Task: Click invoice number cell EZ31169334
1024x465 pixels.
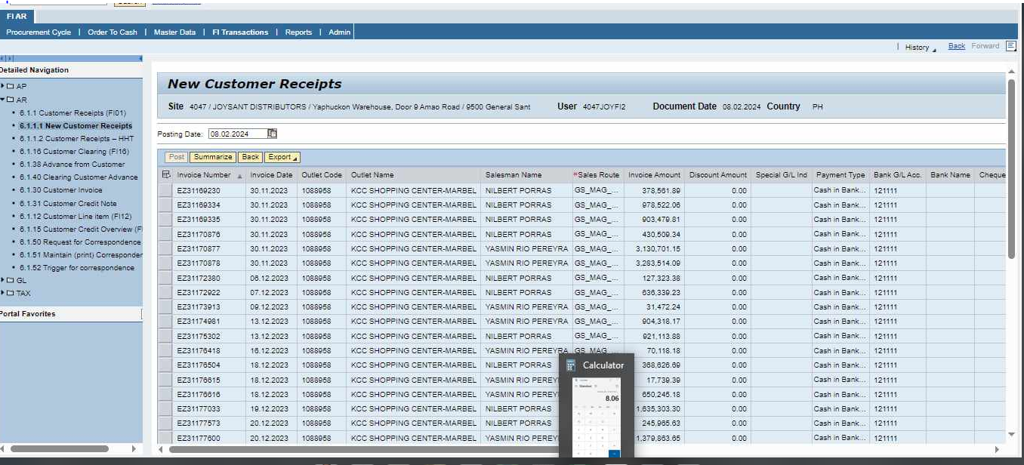Action: 199,205
